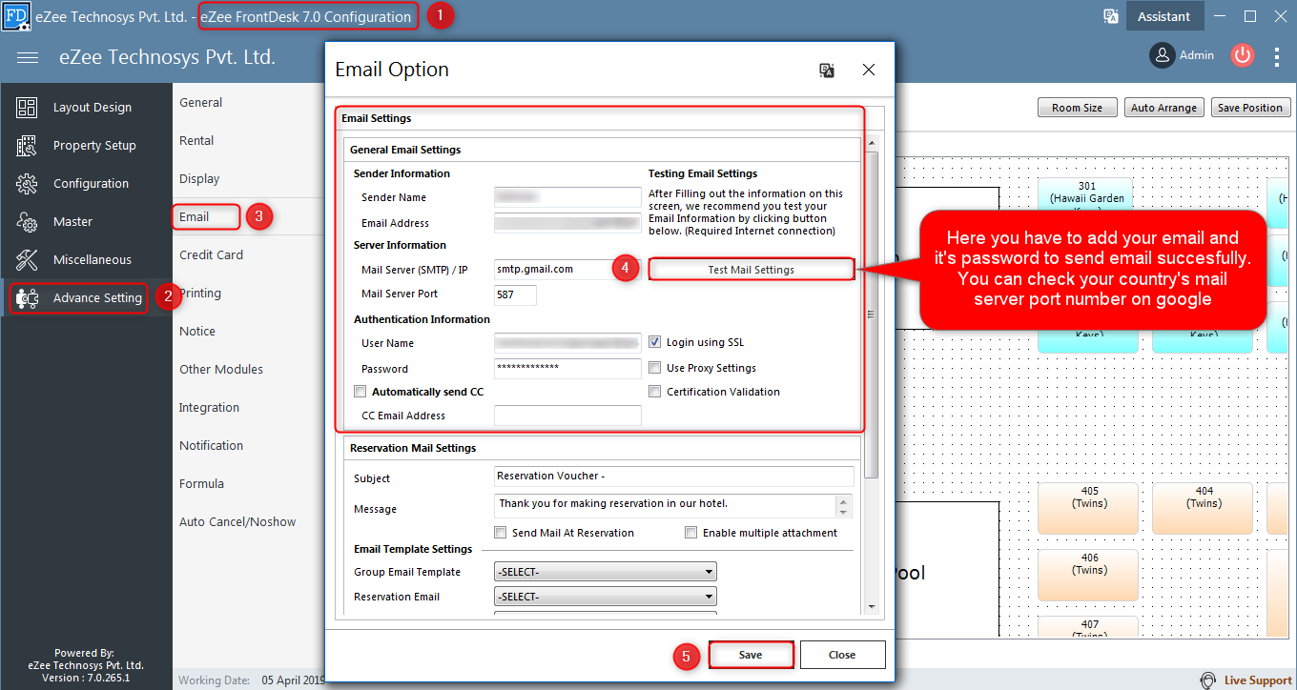1297x690 pixels.
Task: Click the Layout Design sidebar icon
Action: pos(27,108)
